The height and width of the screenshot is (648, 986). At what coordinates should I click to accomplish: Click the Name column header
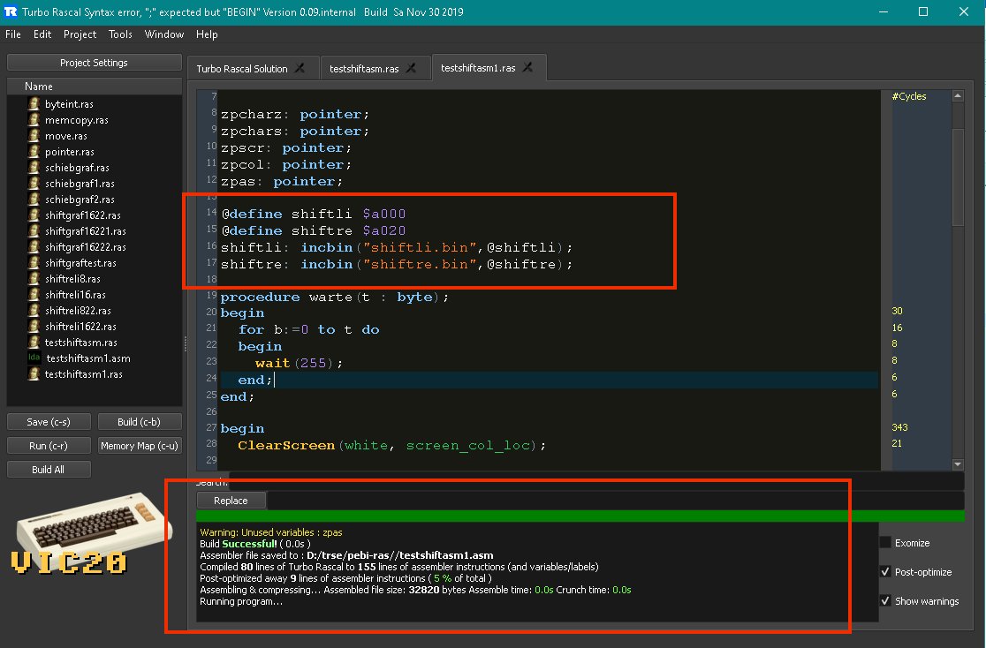[x=95, y=87]
